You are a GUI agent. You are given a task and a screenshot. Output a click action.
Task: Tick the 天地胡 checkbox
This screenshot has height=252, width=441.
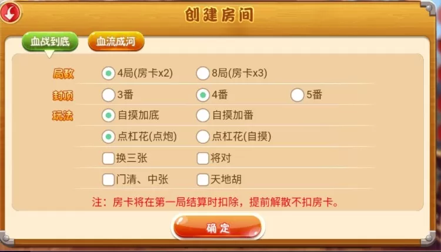202,179
